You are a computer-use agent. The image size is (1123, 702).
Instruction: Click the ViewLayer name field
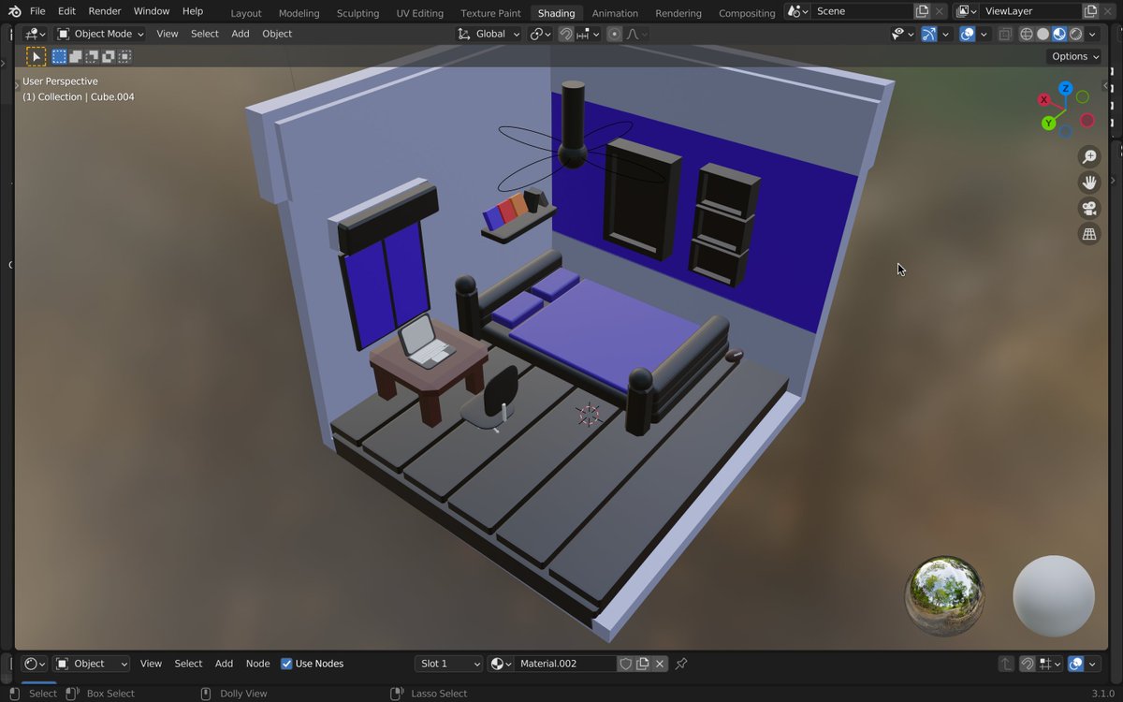(x=1029, y=11)
